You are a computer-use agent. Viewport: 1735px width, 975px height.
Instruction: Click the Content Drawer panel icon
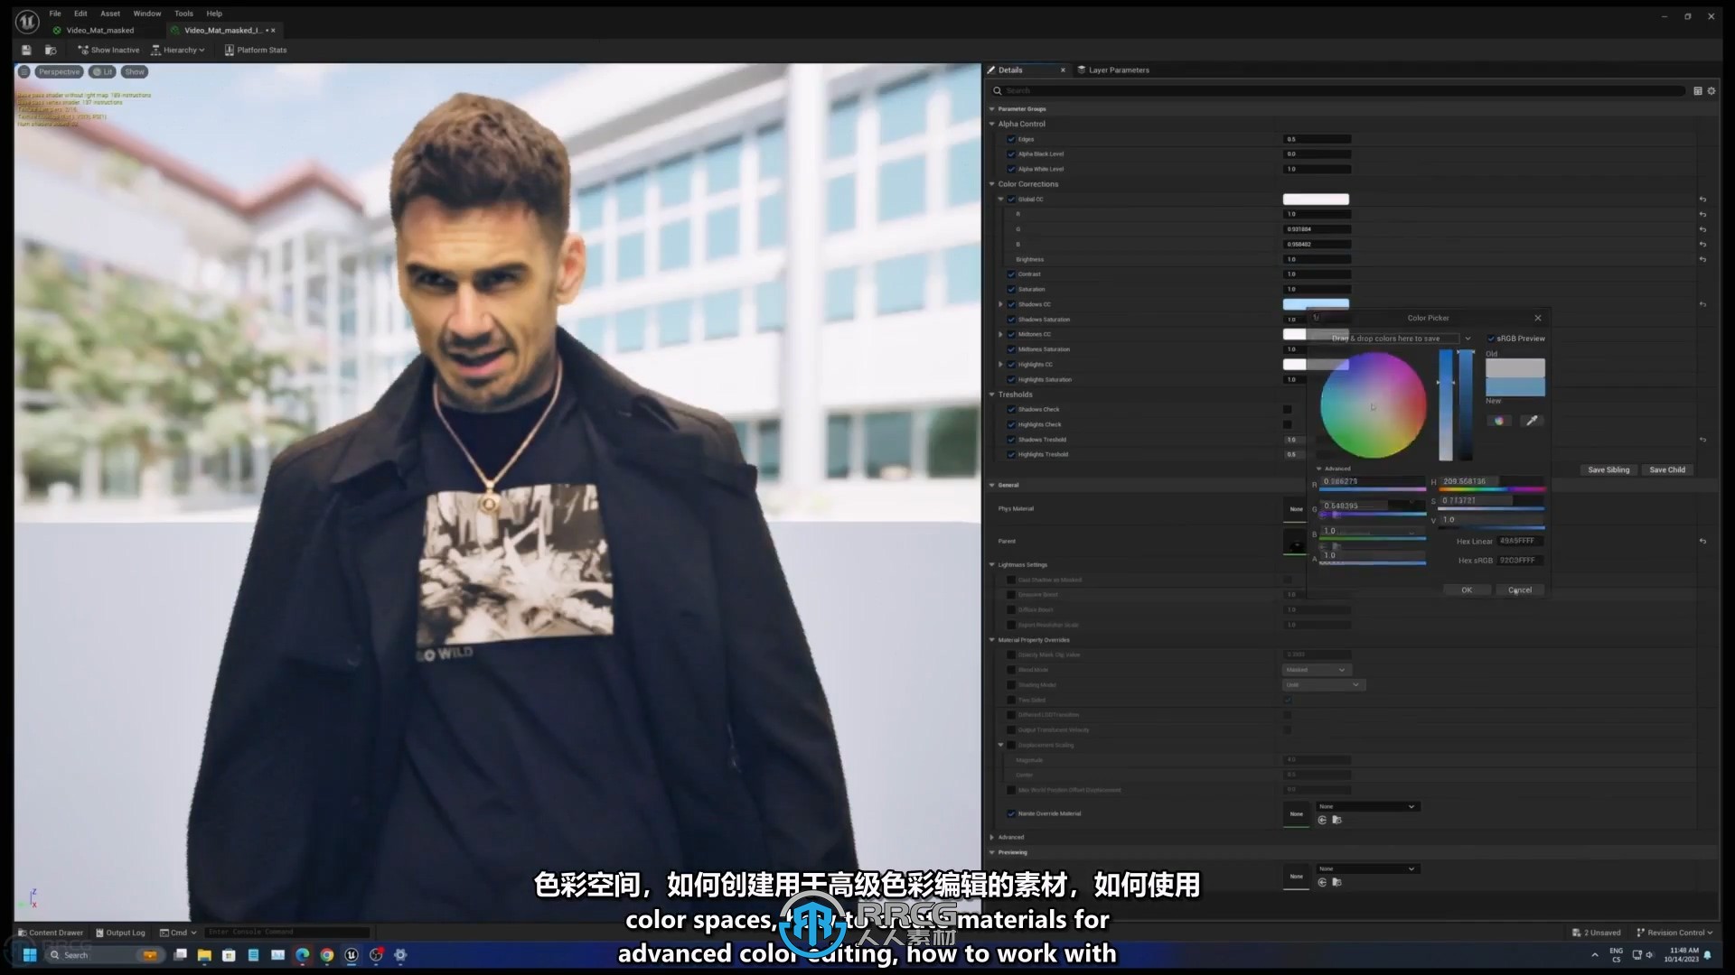(23, 933)
